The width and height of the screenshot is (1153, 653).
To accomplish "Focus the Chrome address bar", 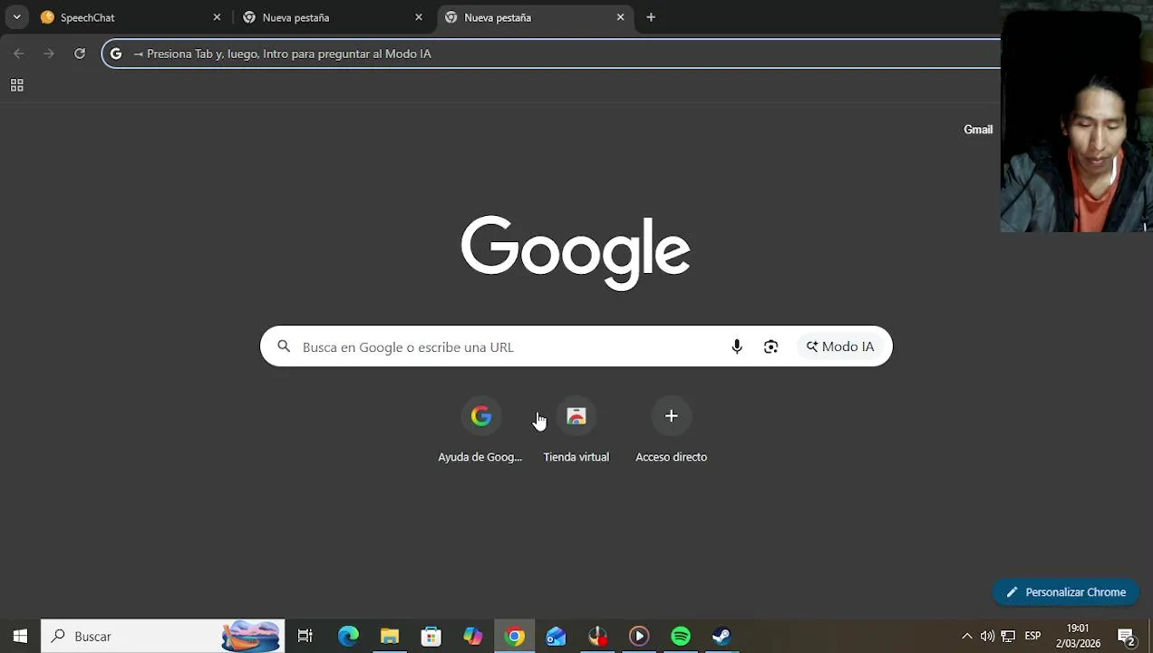I will [x=551, y=54].
